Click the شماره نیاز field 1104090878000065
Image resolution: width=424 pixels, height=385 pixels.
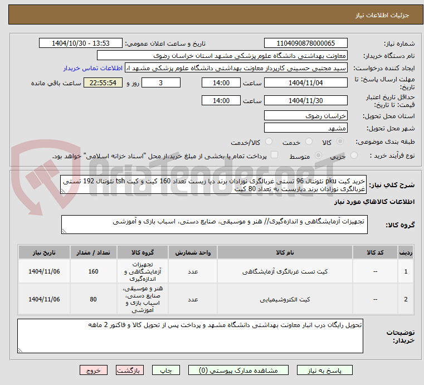pos(305,43)
